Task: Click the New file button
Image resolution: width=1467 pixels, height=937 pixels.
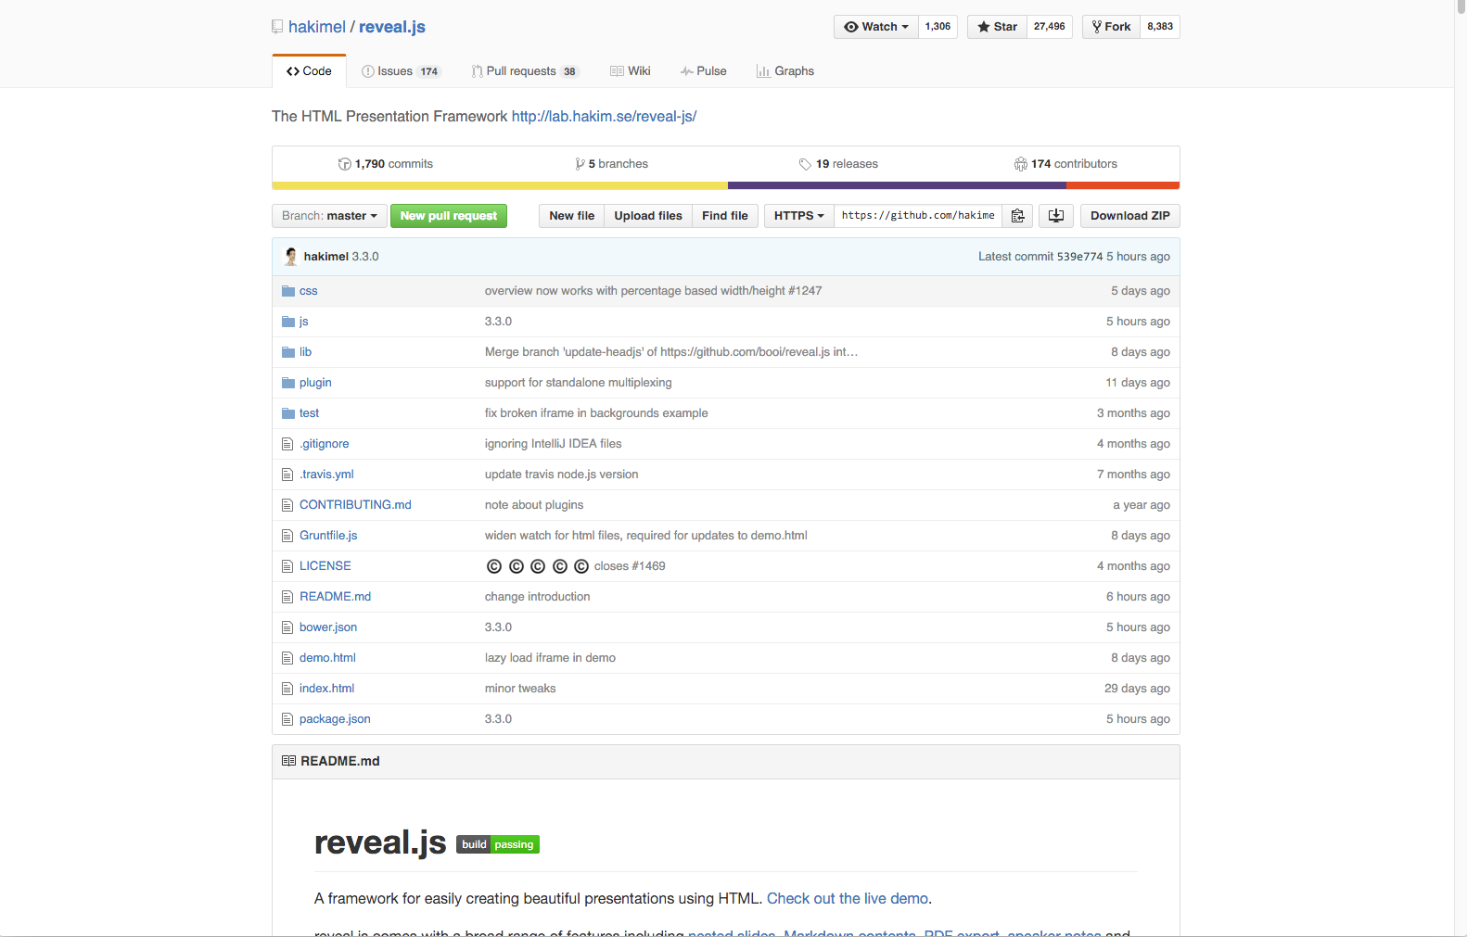Action: pyautogui.click(x=571, y=216)
